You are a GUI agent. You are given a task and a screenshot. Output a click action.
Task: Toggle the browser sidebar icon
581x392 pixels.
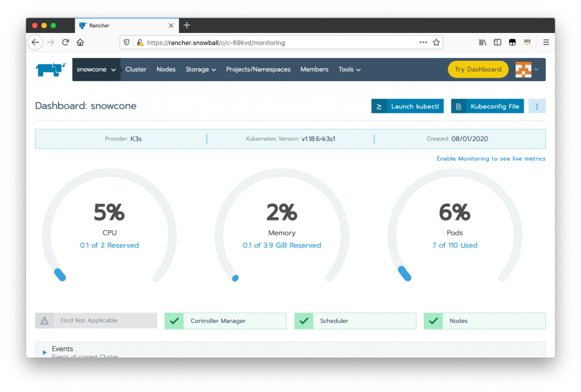point(497,43)
